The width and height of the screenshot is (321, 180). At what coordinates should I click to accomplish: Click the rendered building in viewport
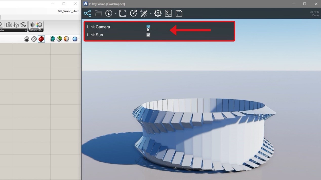pyautogui.click(x=203, y=134)
